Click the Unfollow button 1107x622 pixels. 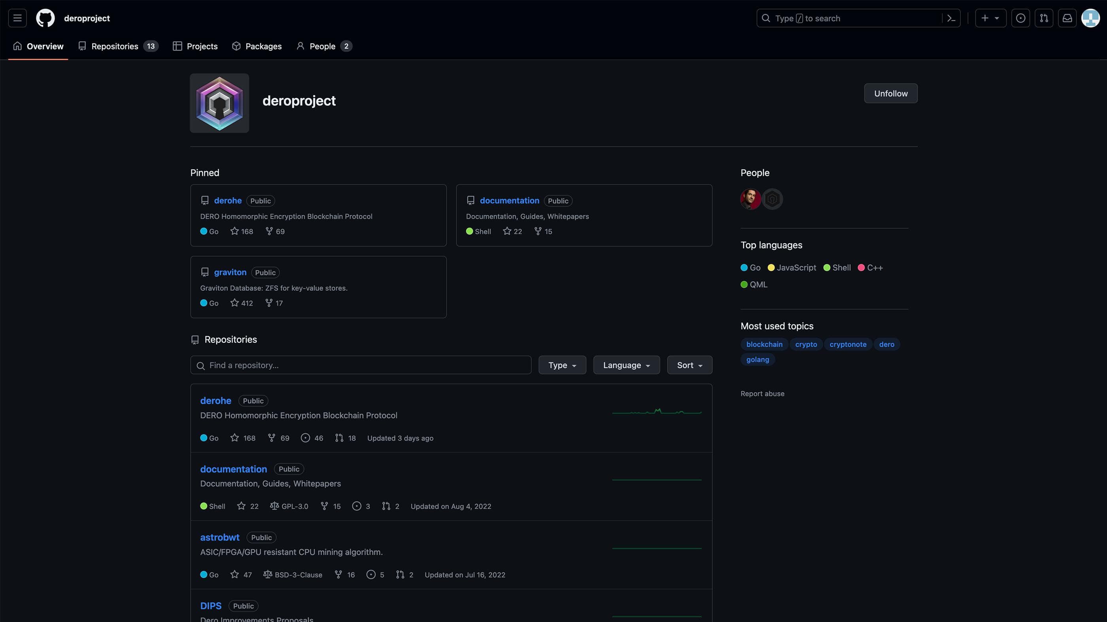[890, 93]
